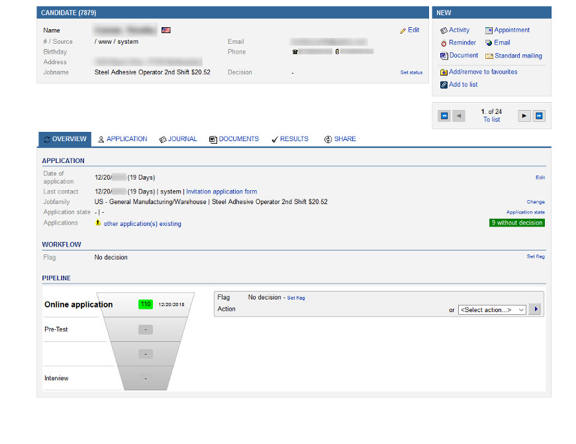Click the yellow warning icon beside applications
This screenshot has width=576, height=444.
click(x=98, y=223)
